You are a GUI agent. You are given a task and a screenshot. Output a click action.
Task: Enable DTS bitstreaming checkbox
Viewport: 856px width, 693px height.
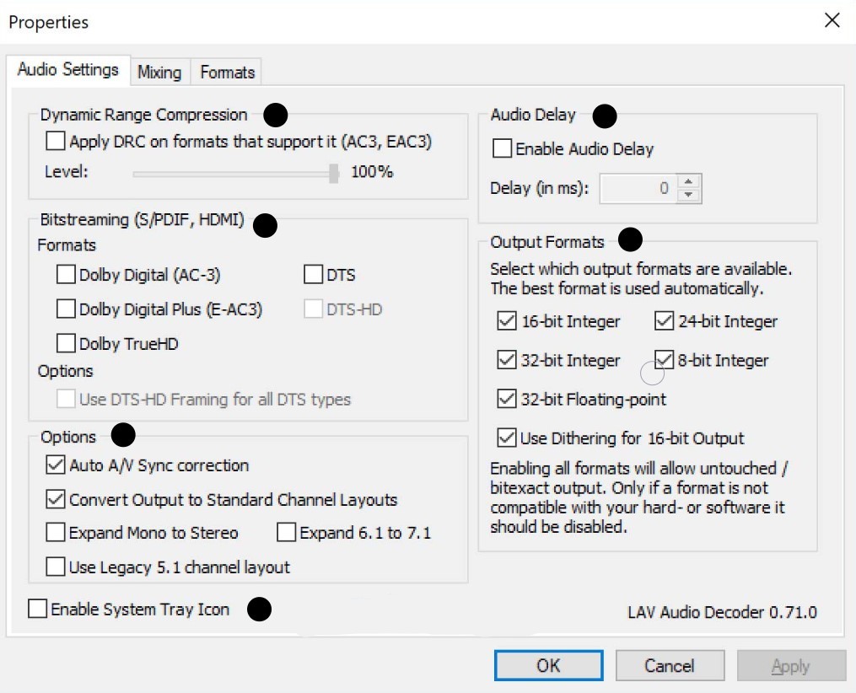point(313,275)
